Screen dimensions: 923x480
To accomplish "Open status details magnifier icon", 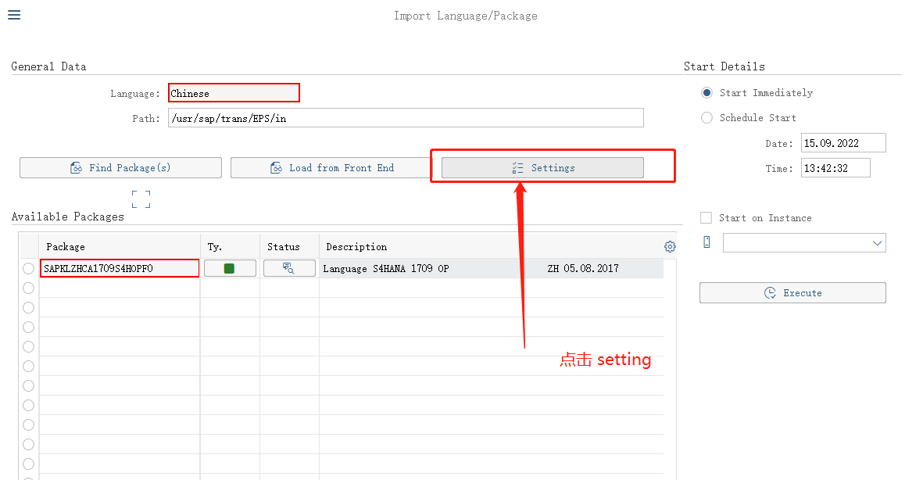I will click(x=289, y=268).
